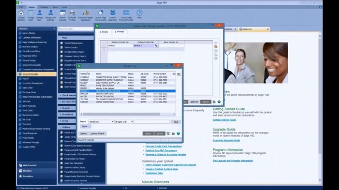Click the Cancel button in Delete and Change Vendors

tap(206, 102)
